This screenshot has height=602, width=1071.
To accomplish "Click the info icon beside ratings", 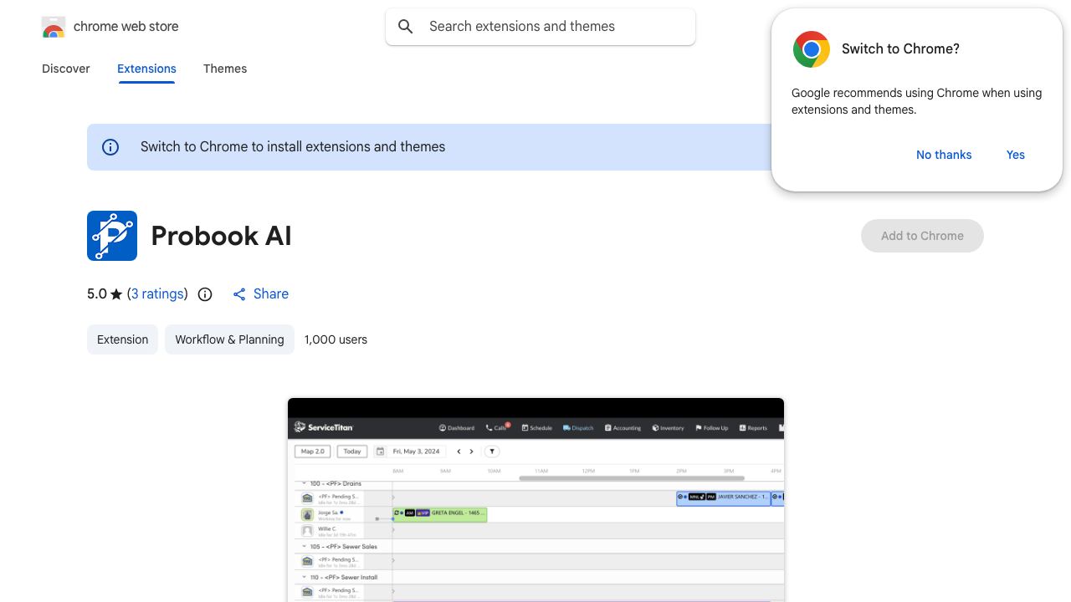I will point(205,294).
